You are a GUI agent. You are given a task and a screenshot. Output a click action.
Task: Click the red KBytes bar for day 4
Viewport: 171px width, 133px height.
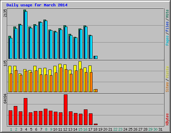25,111
